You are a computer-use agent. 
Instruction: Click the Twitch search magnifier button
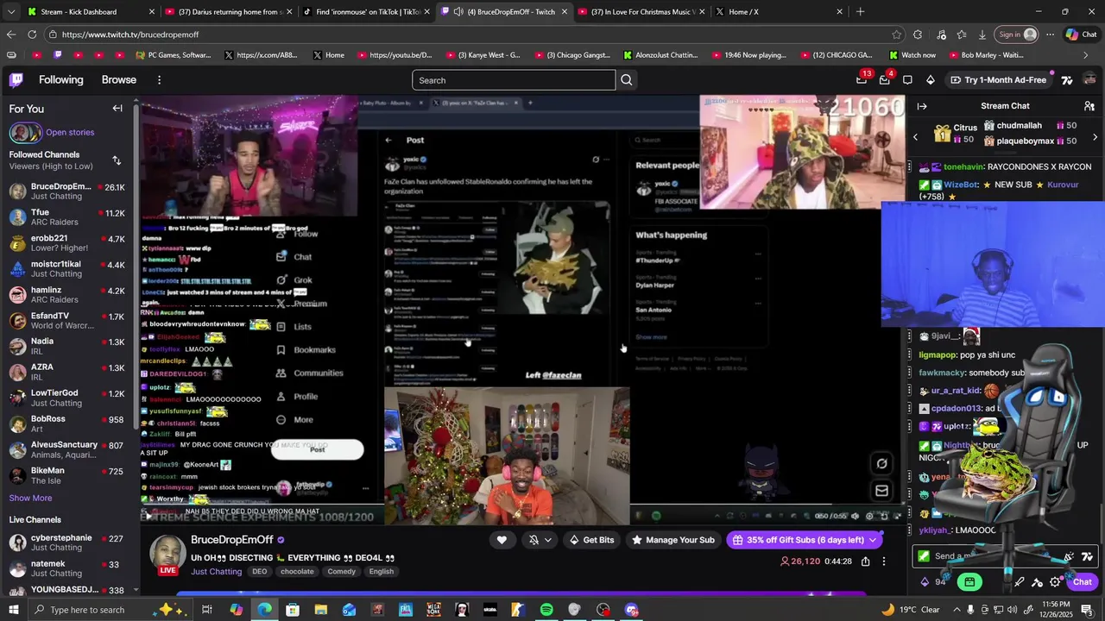click(x=627, y=80)
